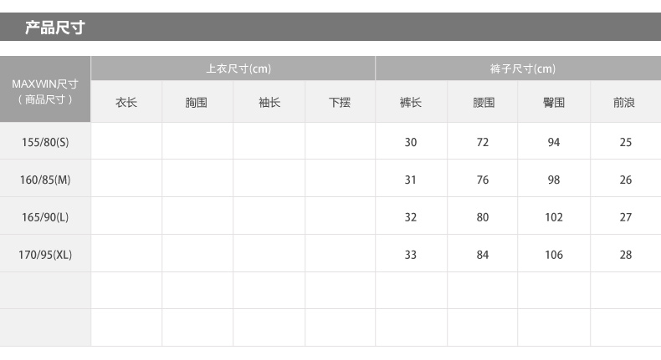Click the hip value 102 cell
Viewport: 661px width, 360px height.
coord(554,216)
